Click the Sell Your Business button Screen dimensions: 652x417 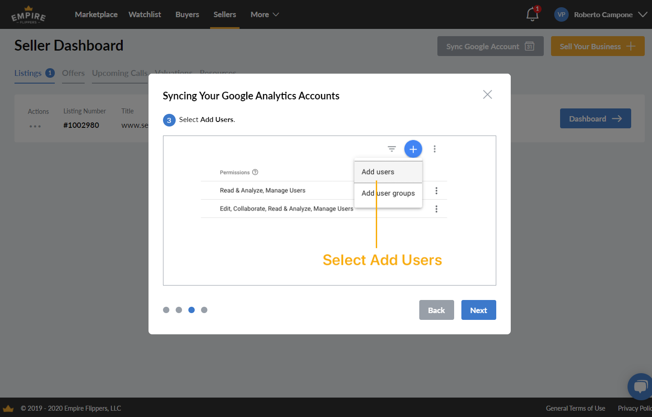pyautogui.click(x=598, y=46)
